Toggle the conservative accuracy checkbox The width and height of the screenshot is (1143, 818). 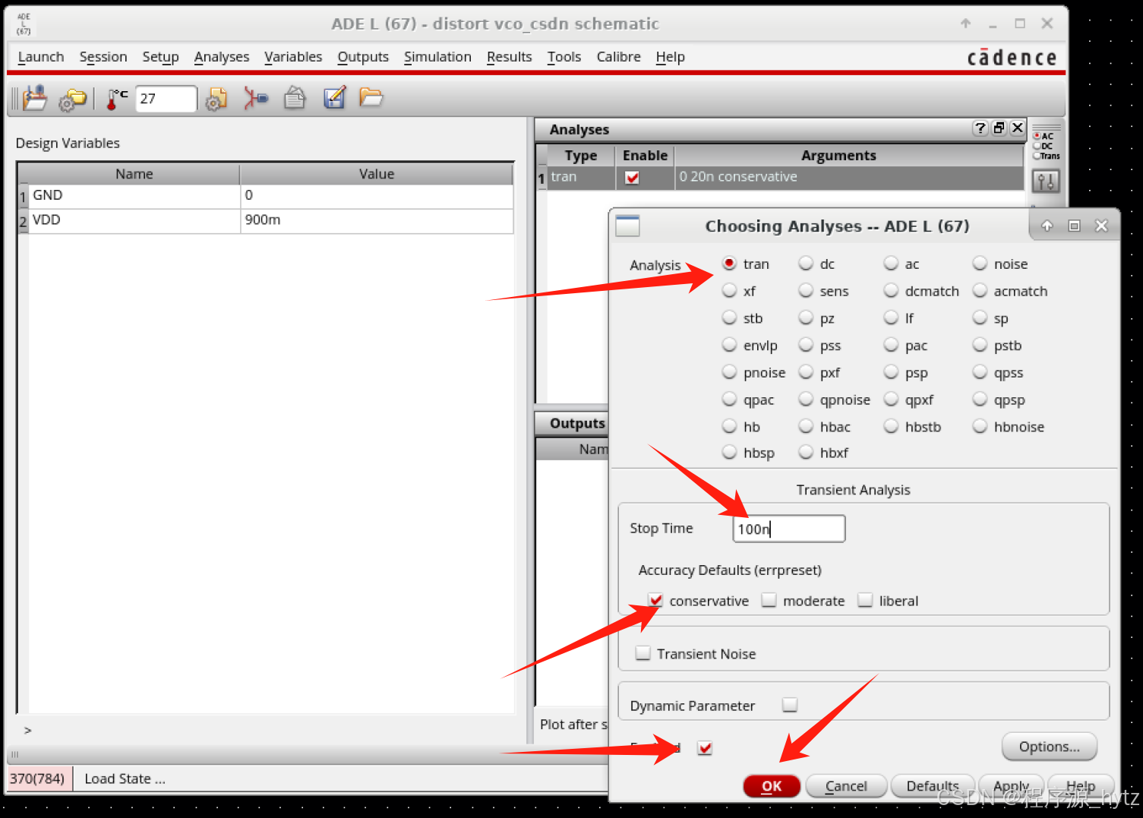pos(655,601)
